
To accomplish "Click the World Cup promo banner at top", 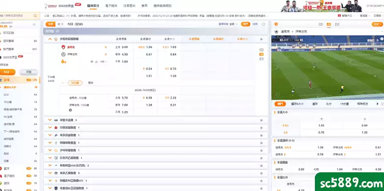I will [x=322, y=6].
